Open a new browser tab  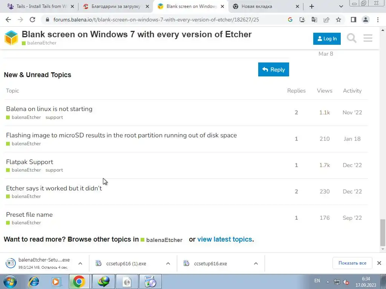(312, 6)
